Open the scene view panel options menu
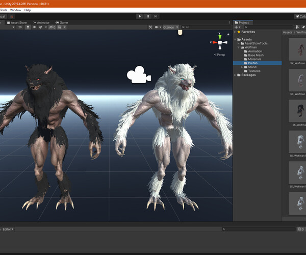Screen dimensions: 306x255 click(x=229, y=22)
